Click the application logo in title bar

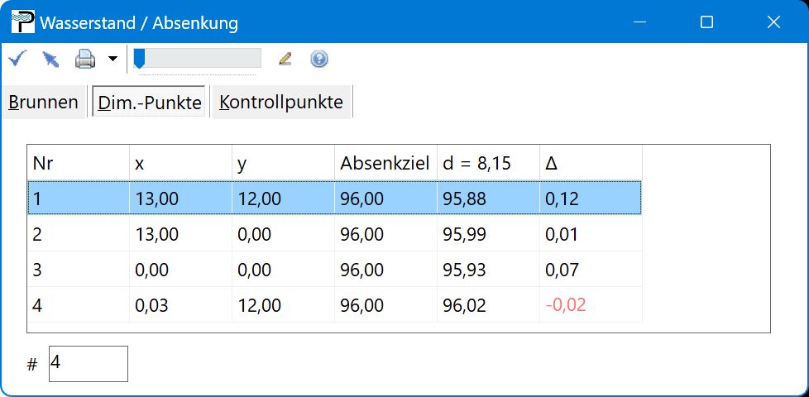22,22
